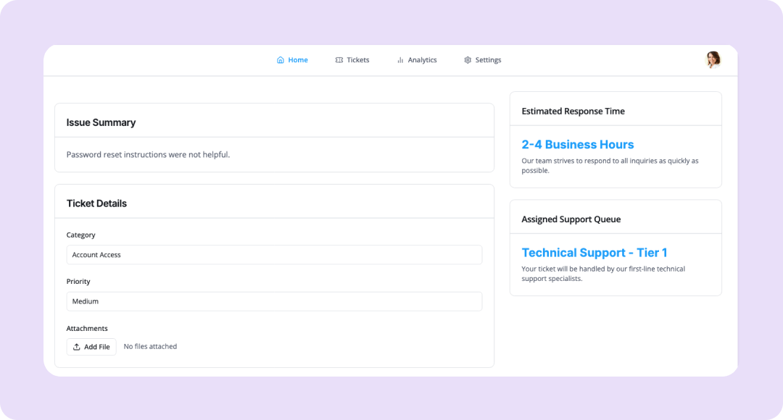The height and width of the screenshot is (420, 783).
Task: Open the Priority field showing Medium
Action: click(x=274, y=301)
